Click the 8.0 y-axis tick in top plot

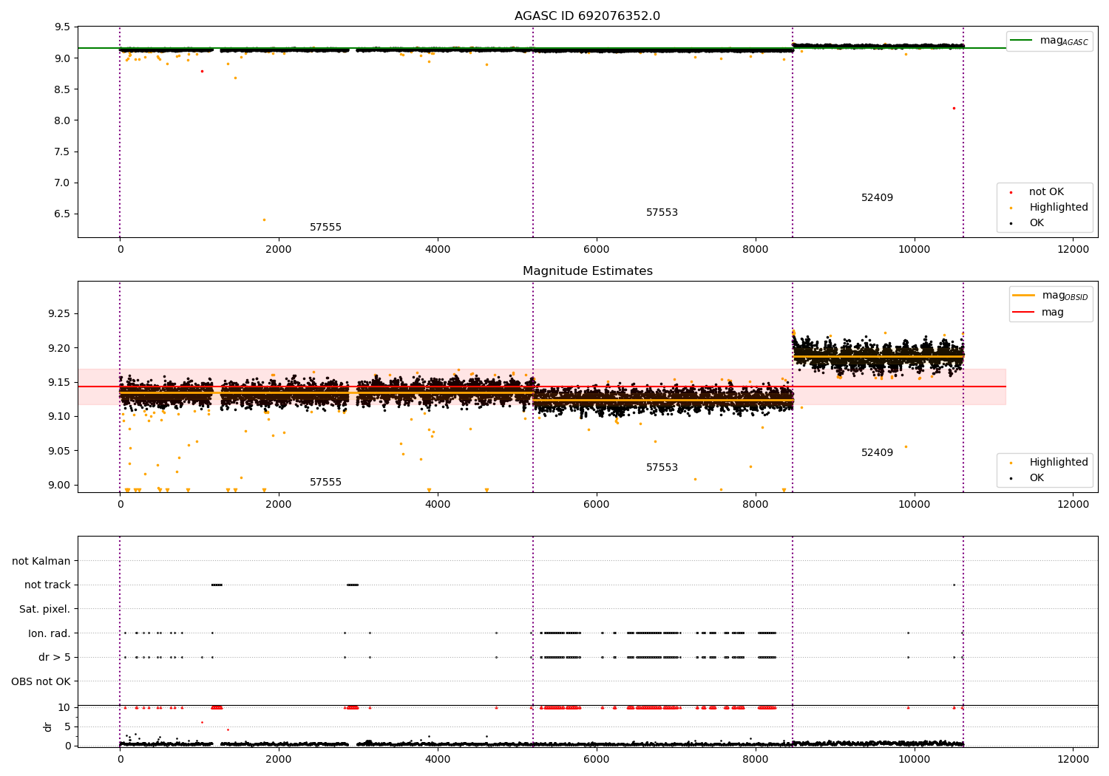(63, 120)
